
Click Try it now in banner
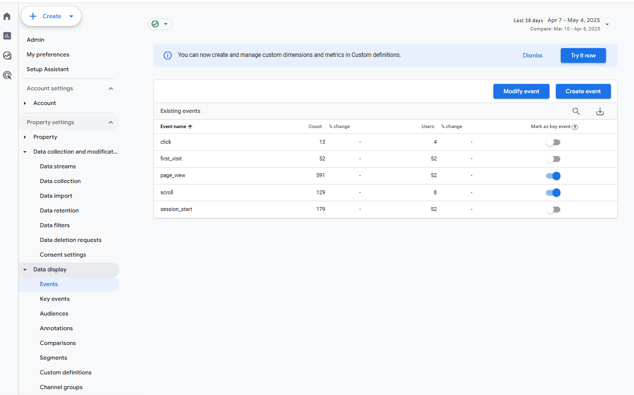coord(583,55)
